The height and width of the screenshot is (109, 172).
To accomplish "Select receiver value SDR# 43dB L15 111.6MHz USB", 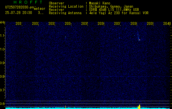I will (114, 10).
